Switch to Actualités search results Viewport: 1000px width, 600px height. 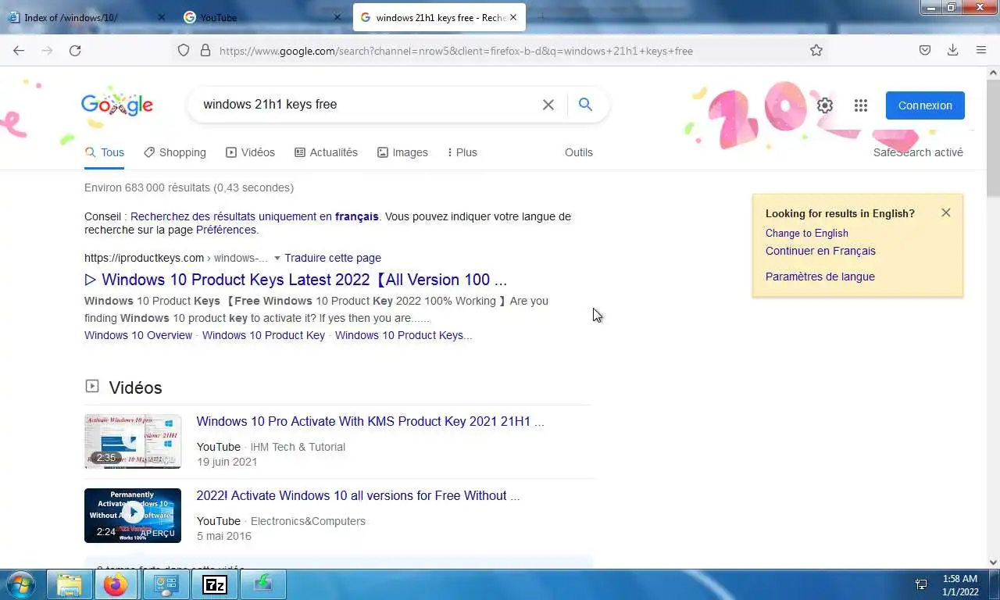tap(326, 152)
